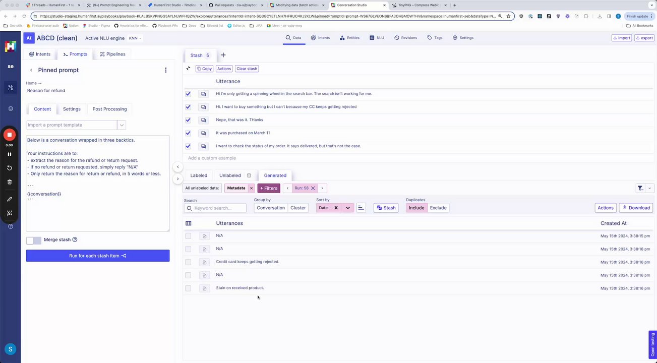Open the three-dot menu for Pinned prompt

166,70
